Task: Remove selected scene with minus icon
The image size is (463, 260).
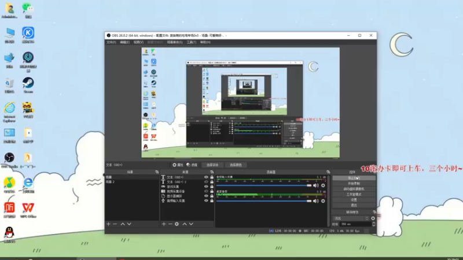Action: (x=115, y=224)
